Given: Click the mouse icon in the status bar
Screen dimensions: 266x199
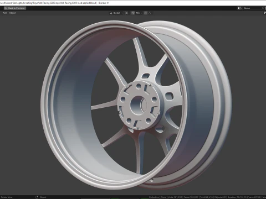Looking at the screenshot, I should pos(37,197).
